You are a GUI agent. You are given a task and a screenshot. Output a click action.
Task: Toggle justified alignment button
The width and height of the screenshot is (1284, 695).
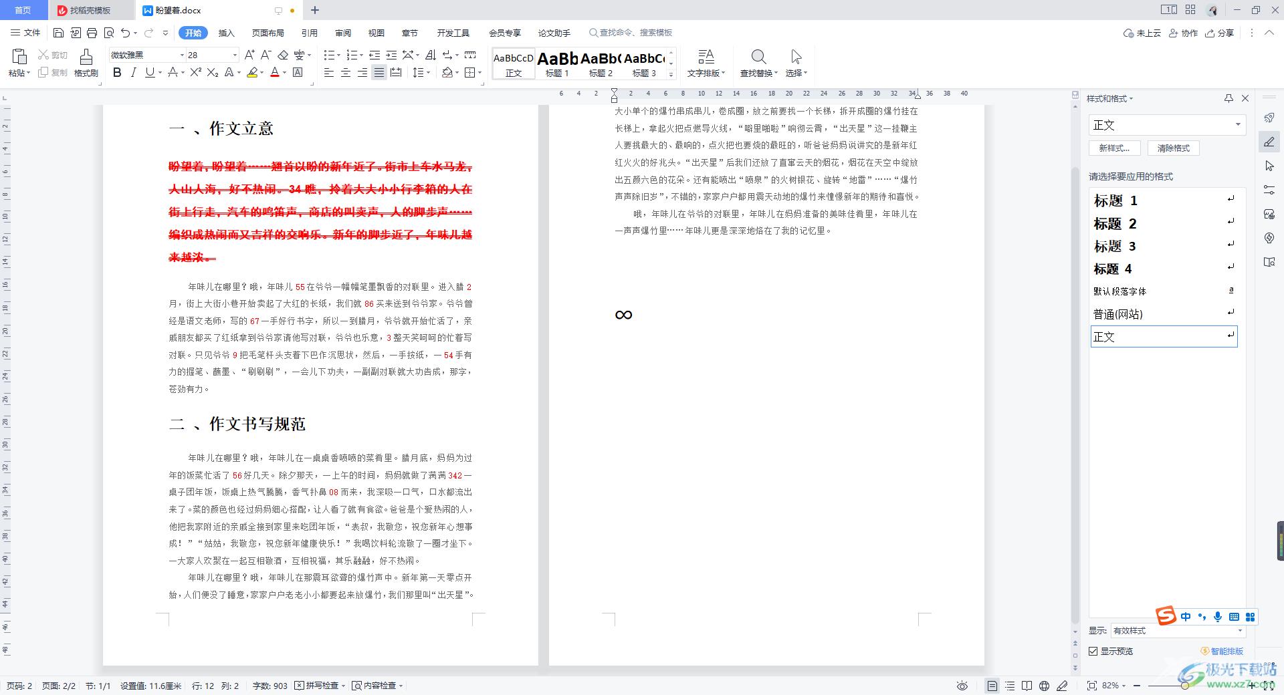[x=379, y=72]
